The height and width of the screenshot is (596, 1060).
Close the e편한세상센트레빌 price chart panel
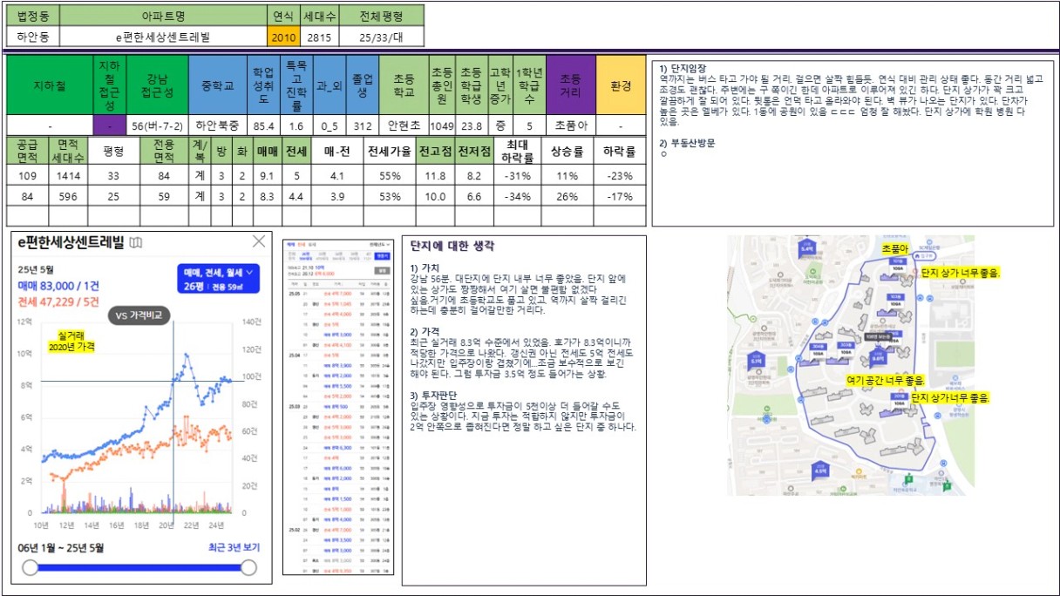tap(259, 241)
